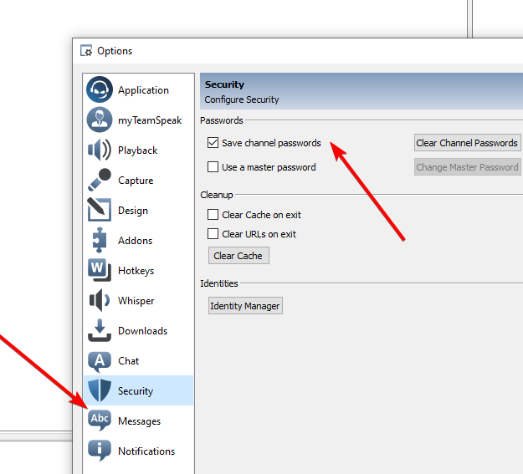Tick Clear Cache on exit checkbox
The height and width of the screenshot is (474, 523).
point(213,215)
